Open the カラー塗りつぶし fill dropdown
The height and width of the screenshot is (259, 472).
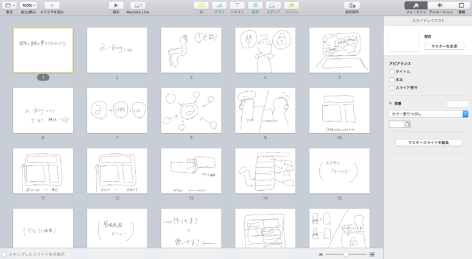pos(428,114)
